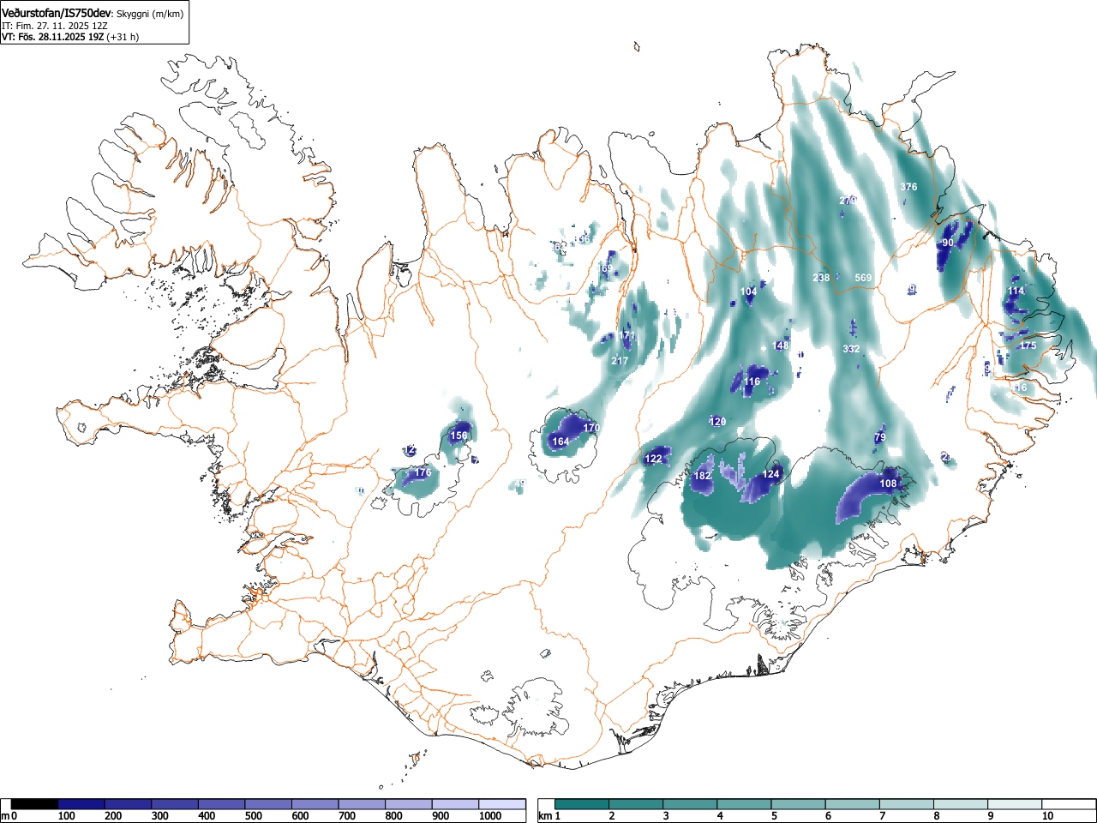Screen dimensions: 1097x823
Task: Click the 'km 1' label on the kilometre legend
Action: [x=548, y=816]
